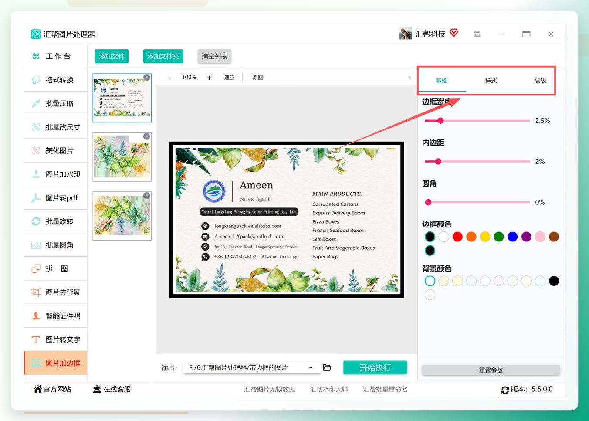Zoom in with the plus button
589x421 pixels.
point(209,78)
